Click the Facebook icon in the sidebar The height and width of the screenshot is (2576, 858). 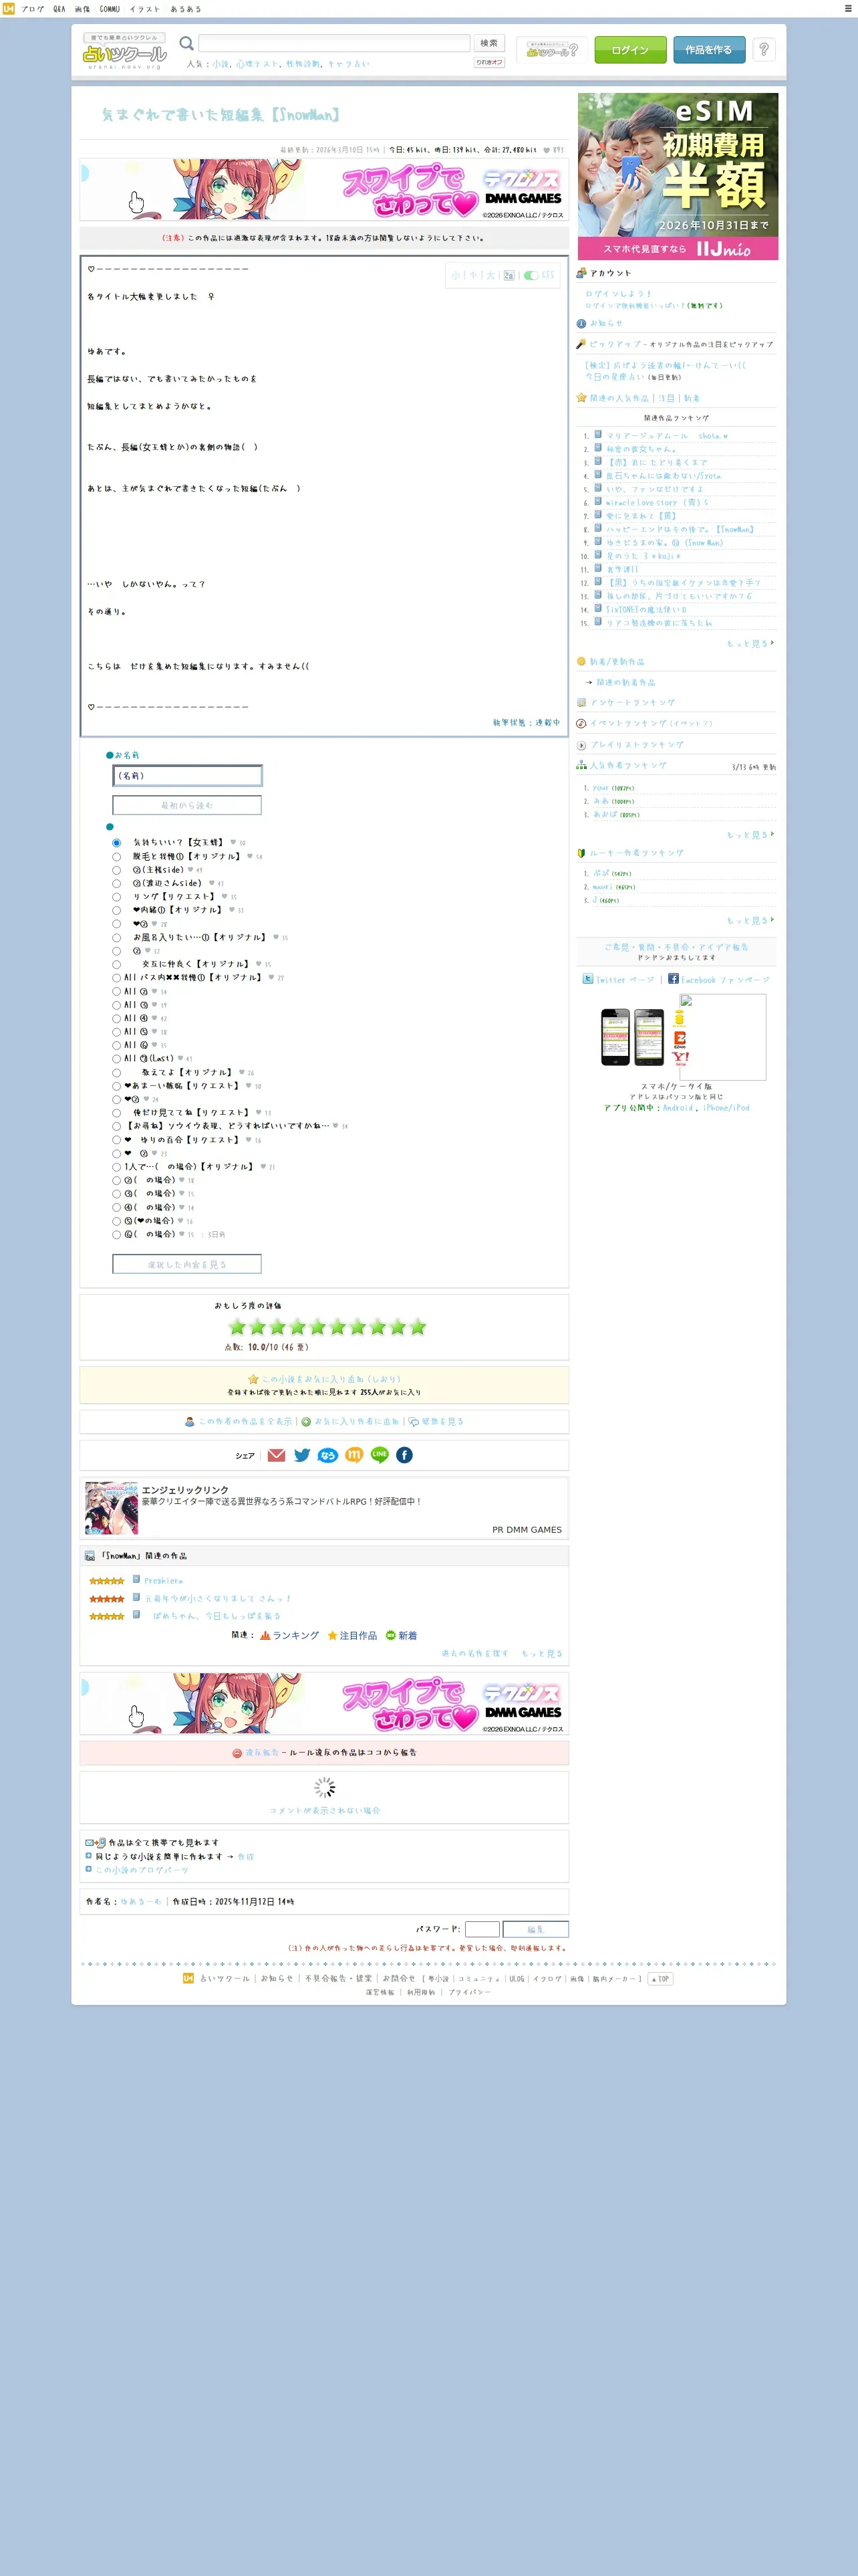point(673,978)
